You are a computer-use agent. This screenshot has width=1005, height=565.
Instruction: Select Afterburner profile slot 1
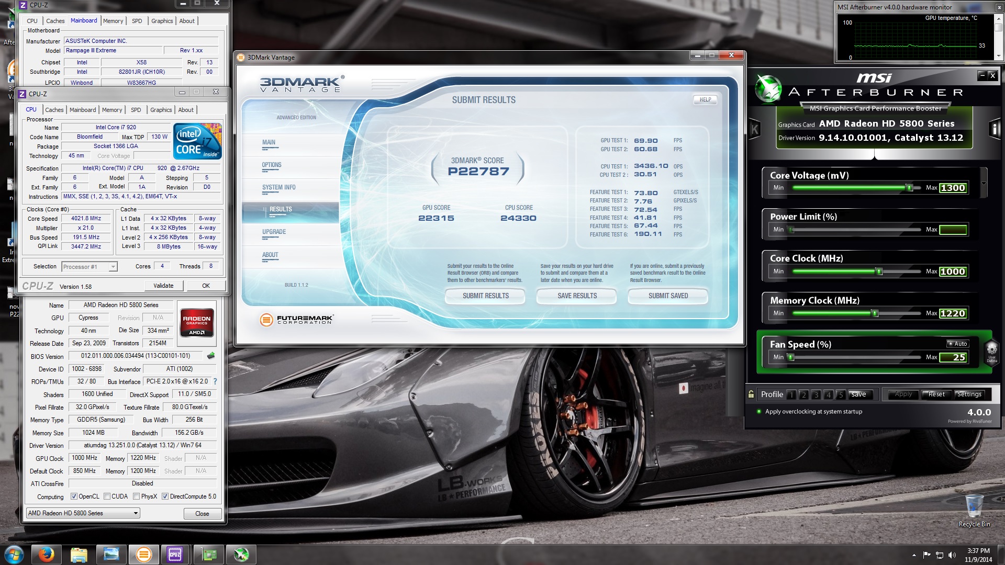tap(791, 395)
